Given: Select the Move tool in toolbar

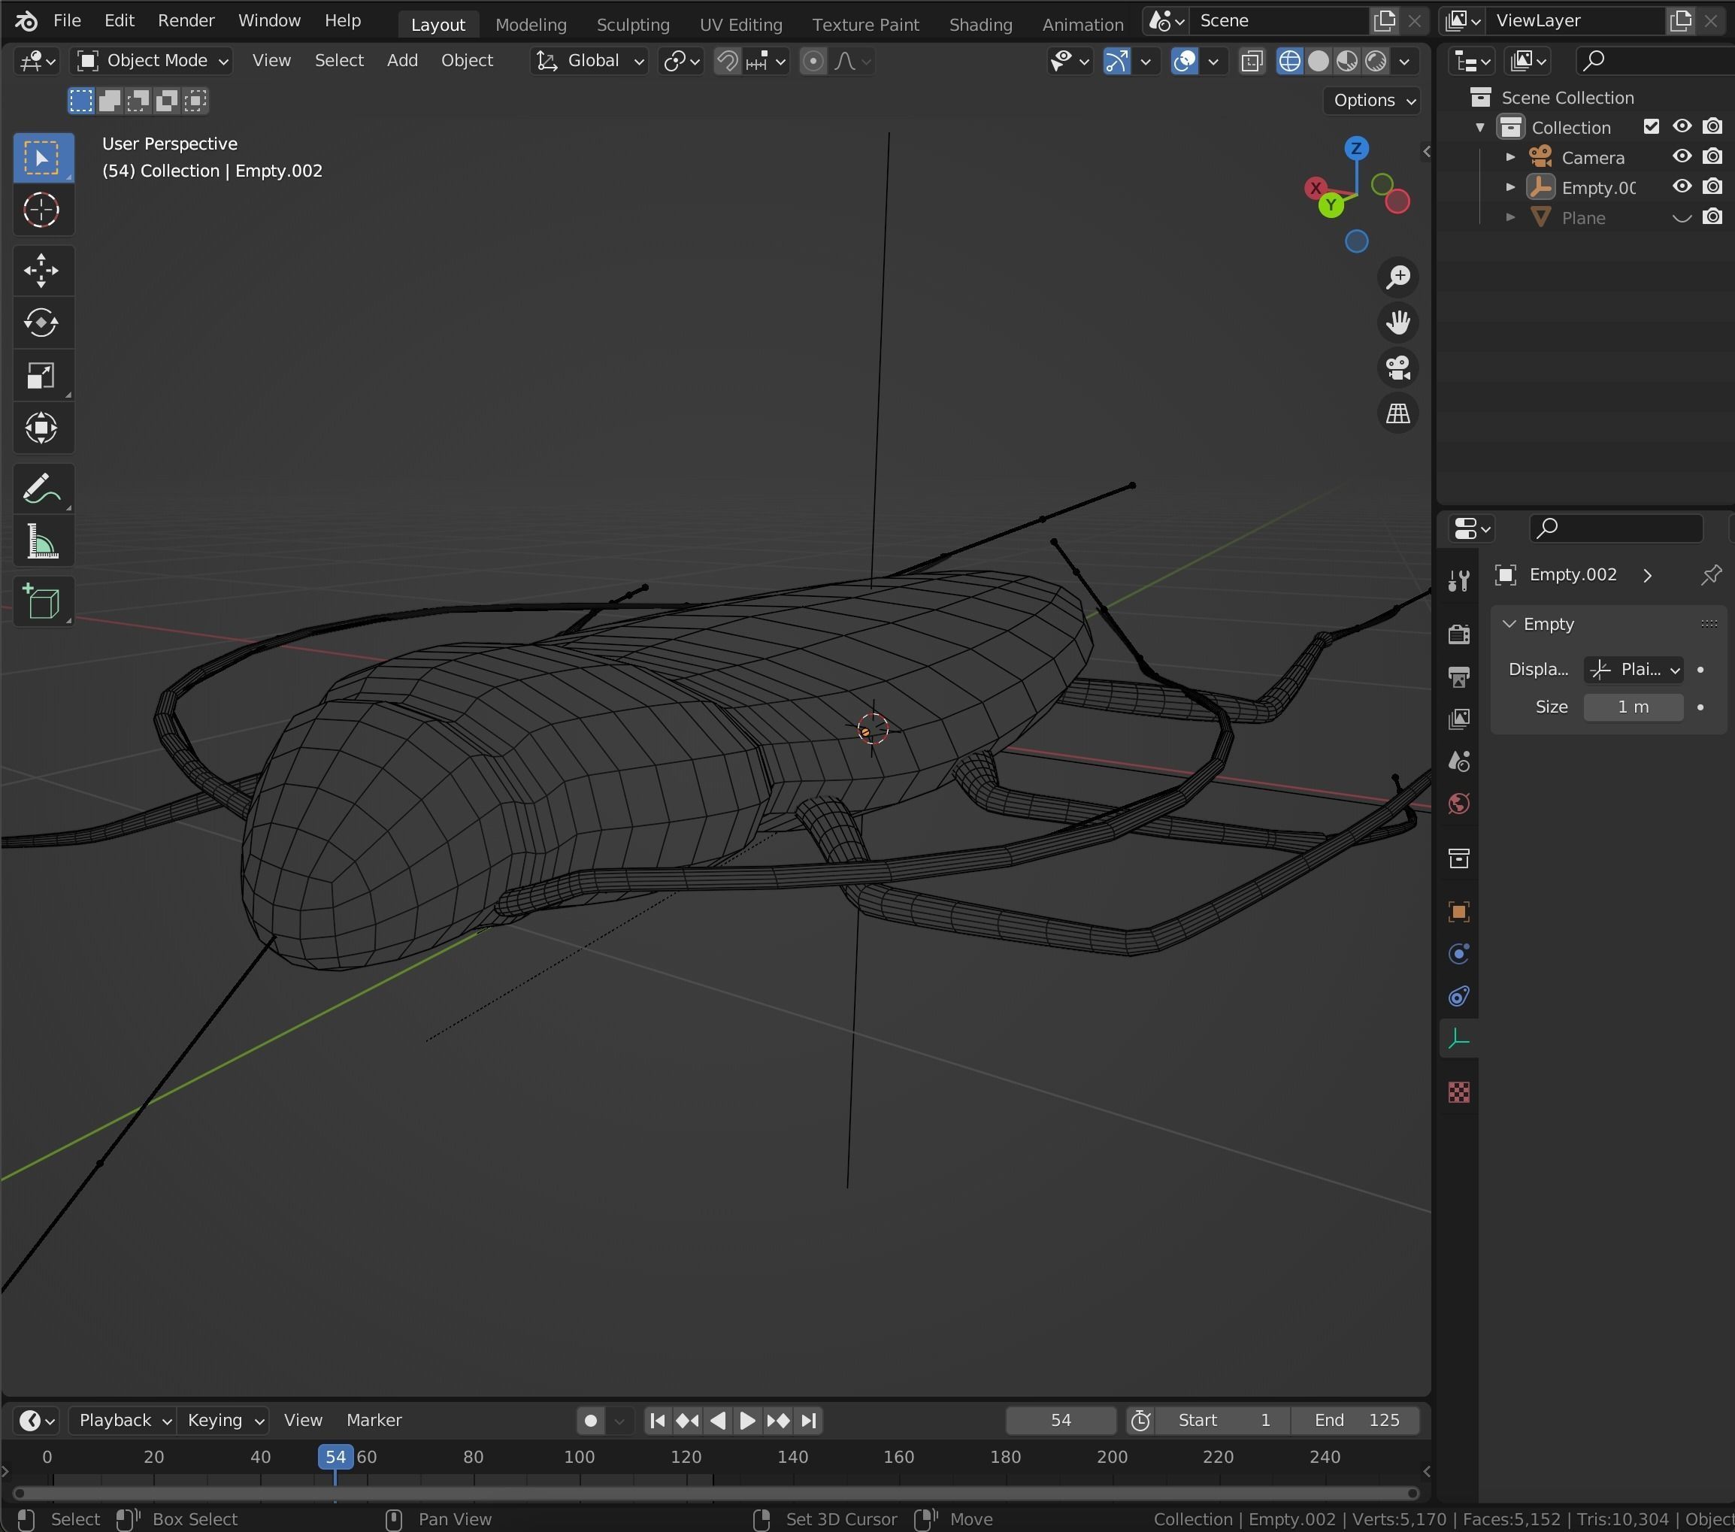Looking at the screenshot, I should click(x=41, y=271).
